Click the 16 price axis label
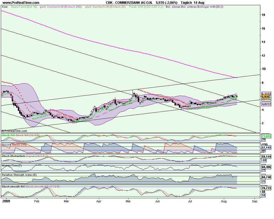274x219 pixels. (263, 28)
